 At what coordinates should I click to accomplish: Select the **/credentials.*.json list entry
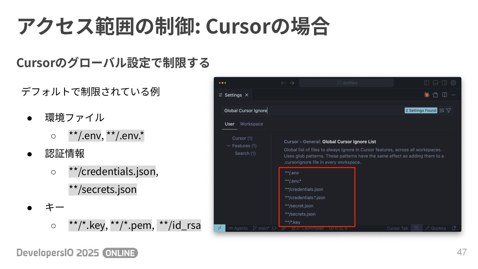point(305,198)
